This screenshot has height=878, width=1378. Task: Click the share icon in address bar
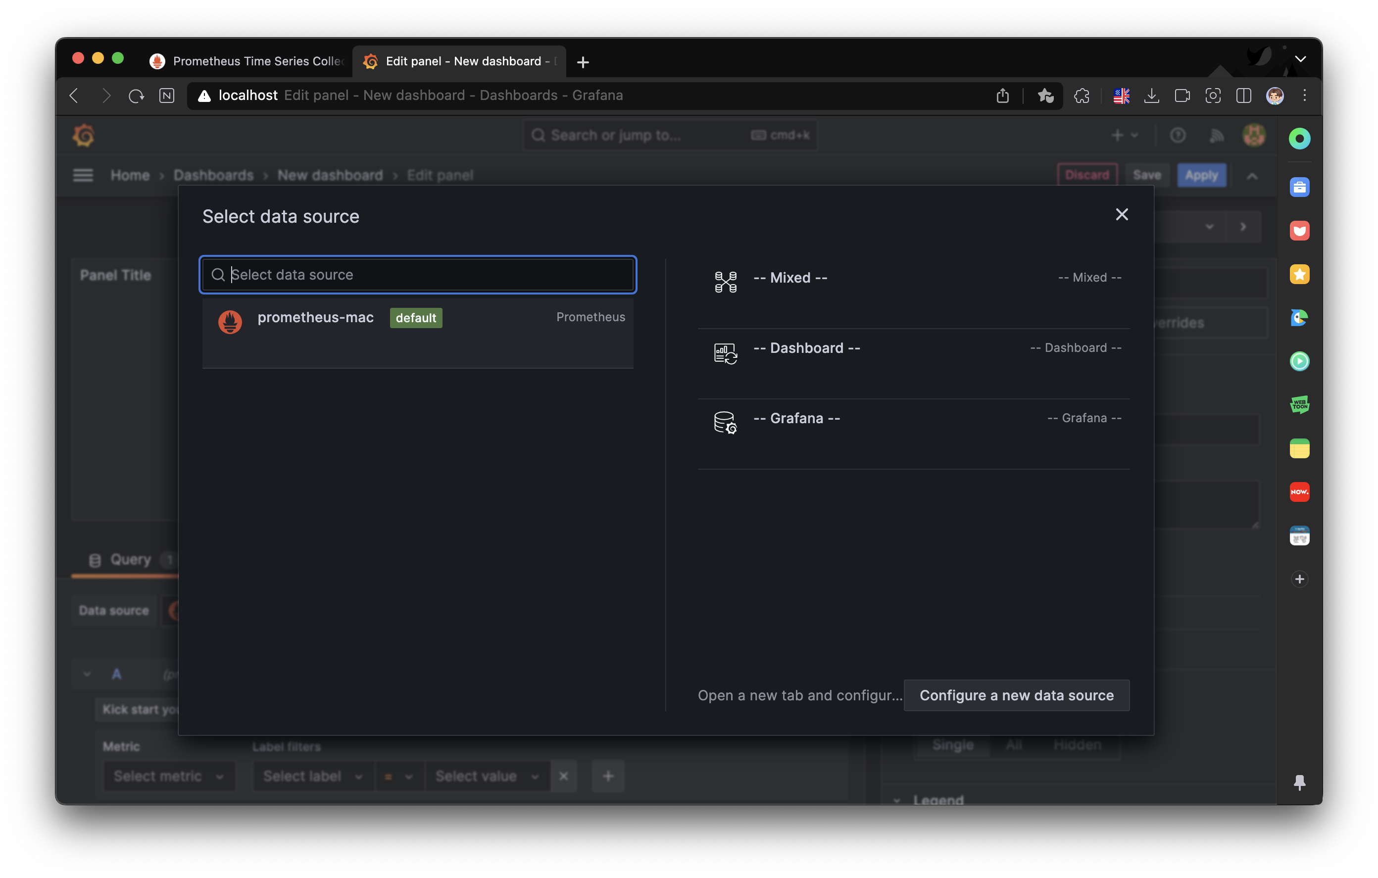1002,96
